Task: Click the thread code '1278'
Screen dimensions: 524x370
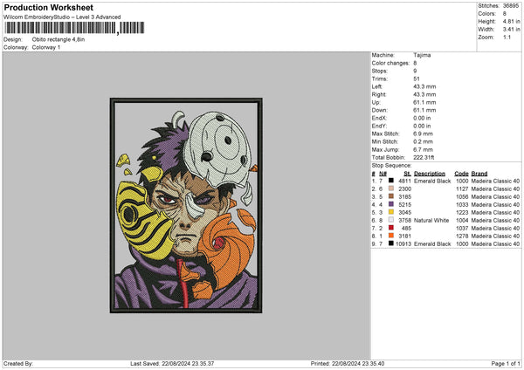Action: click(462, 236)
